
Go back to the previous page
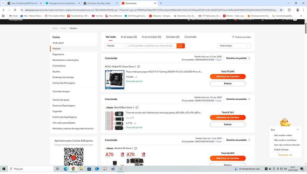click(x=3, y=10)
